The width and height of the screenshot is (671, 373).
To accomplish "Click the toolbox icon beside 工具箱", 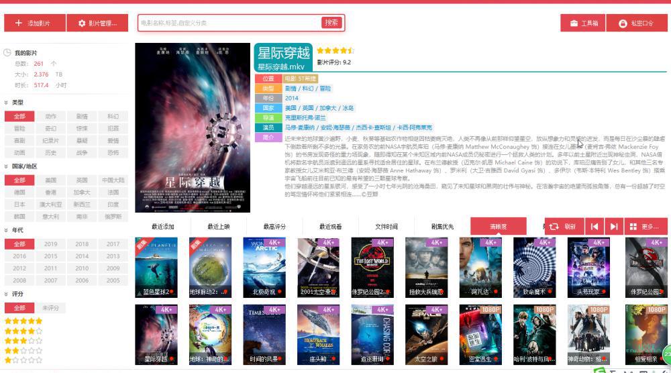I will click(574, 23).
